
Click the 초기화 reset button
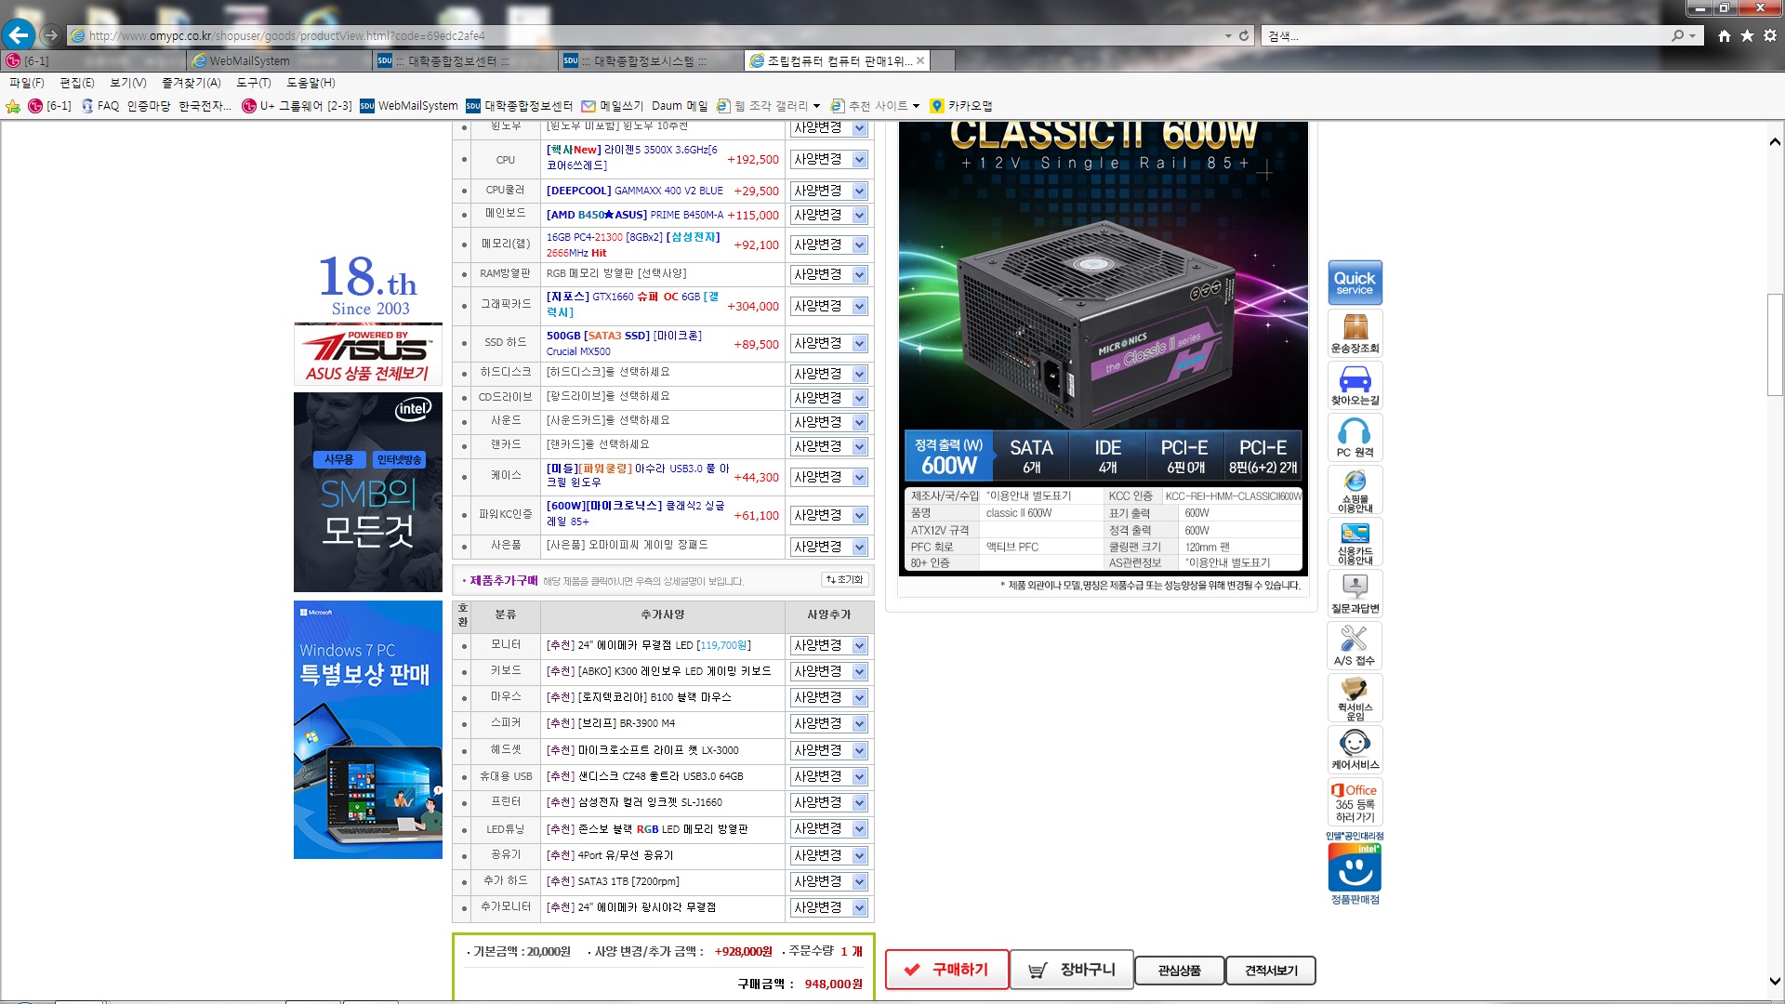(x=845, y=580)
